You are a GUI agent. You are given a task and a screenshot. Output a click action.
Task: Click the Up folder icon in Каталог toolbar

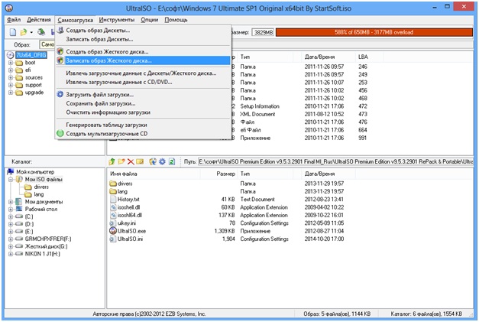[112, 161]
